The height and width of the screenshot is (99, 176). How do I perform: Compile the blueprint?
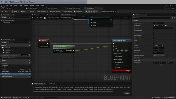14,12
